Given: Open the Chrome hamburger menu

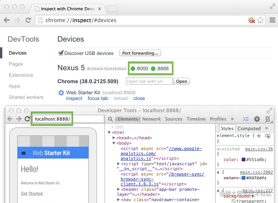Looking at the screenshot, I should (272, 20).
